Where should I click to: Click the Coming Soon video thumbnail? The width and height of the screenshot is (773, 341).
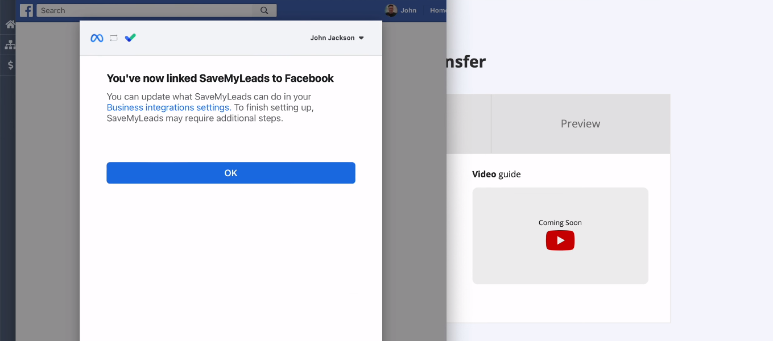point(560,236)
